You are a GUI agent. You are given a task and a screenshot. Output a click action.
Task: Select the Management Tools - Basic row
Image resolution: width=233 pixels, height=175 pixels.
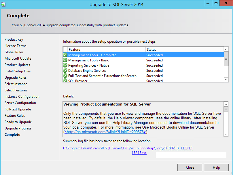point(143,60)
